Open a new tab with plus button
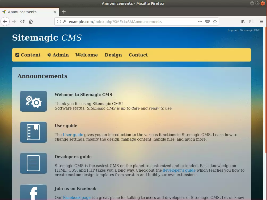Viewport: 267px width, 200px height. tap(64, 12)
